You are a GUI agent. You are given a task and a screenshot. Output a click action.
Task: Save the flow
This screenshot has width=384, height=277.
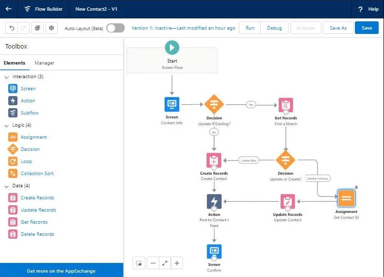pyautogui.click(x=367, y=28)
